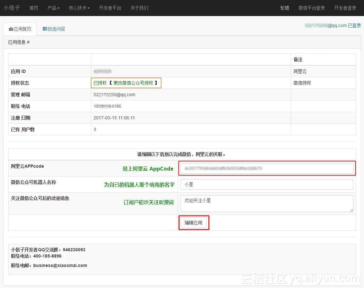This screenshot has width=364, height=288.
Task: Click the 已有用户数 value 3
Action: click(95, 129)
